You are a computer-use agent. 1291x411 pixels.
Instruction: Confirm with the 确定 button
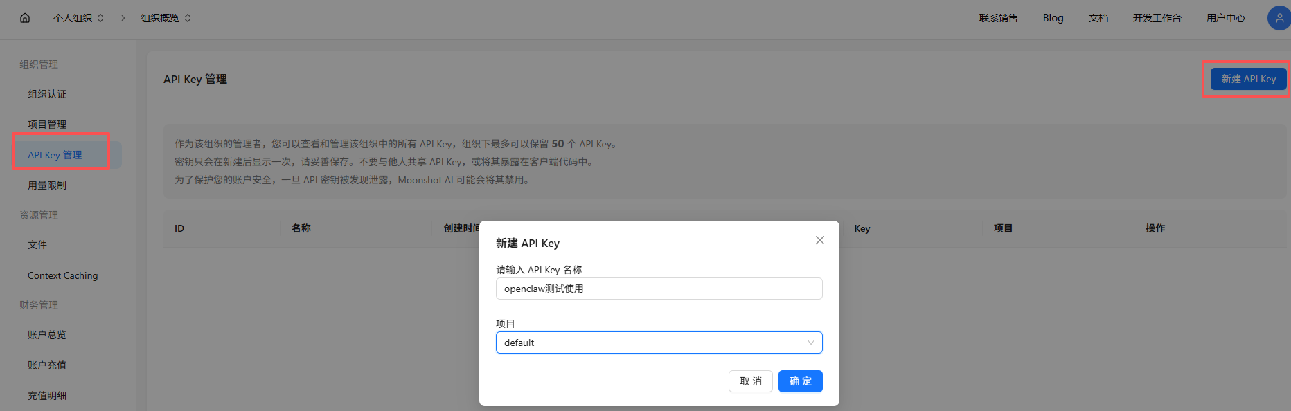tap(801, 381)
